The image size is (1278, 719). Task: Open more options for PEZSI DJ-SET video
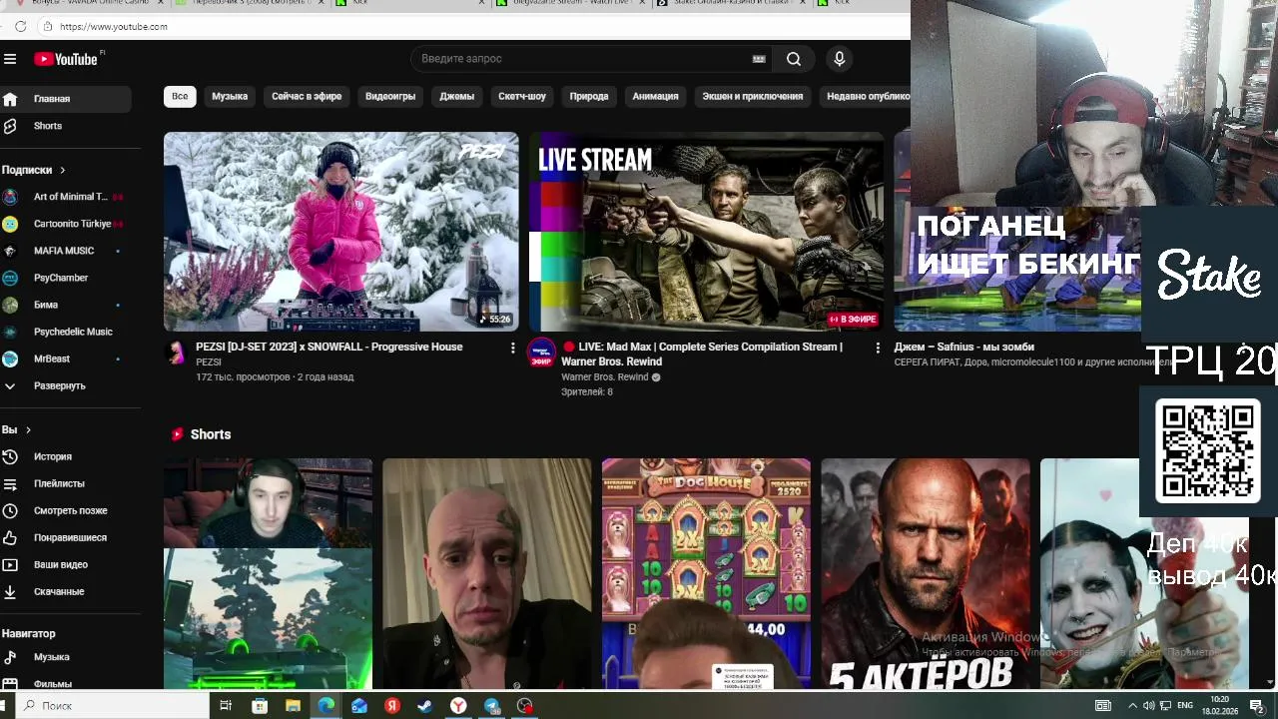point(512,348)
